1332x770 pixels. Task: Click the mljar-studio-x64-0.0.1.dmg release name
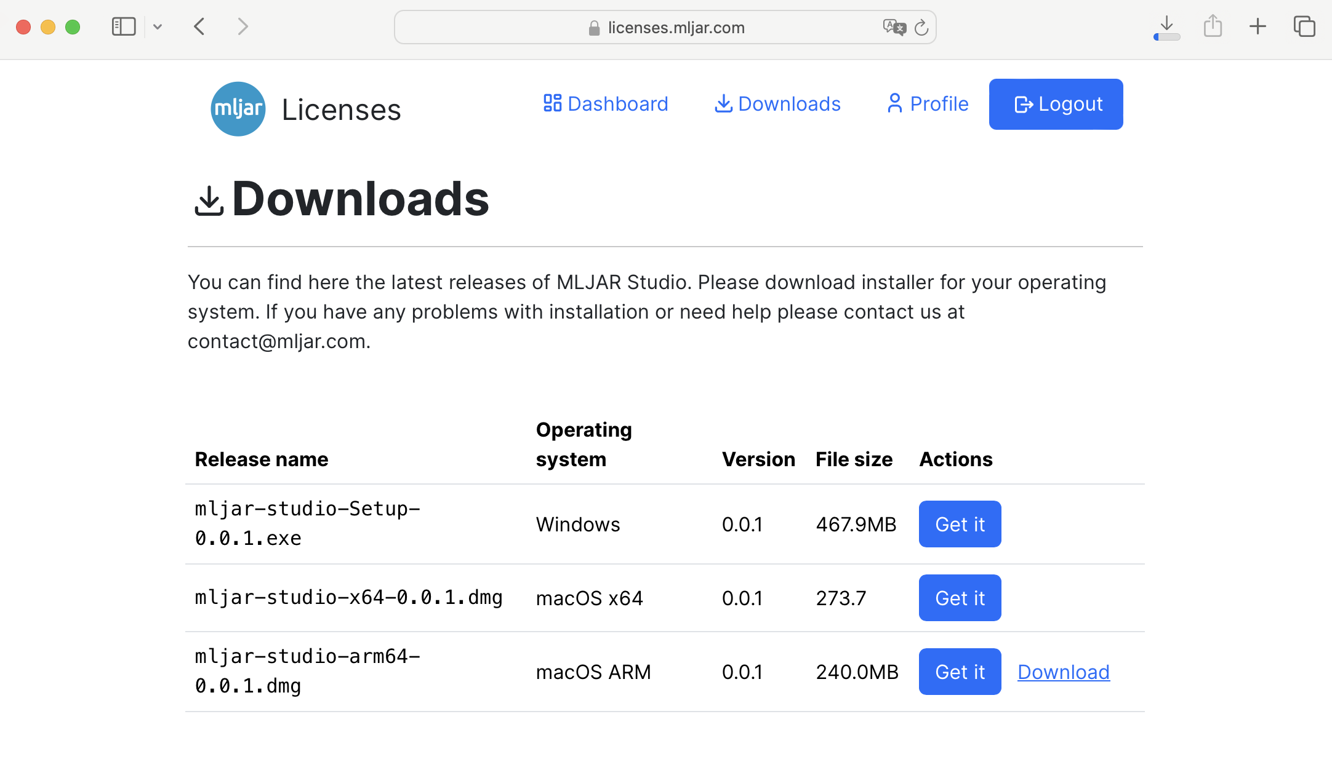click(349, 597)
